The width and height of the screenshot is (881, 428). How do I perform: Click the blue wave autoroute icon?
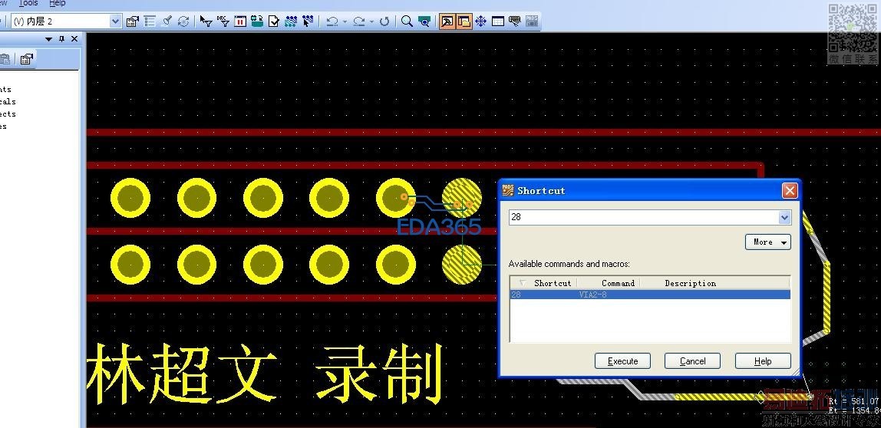(x=291, y=21)
